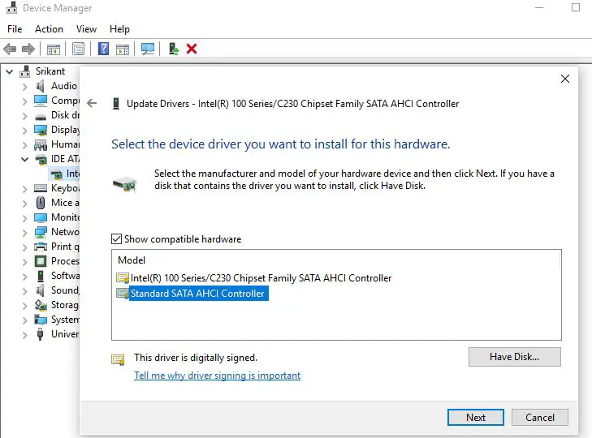
Task: Click the Disk drives icon in tree
Action: click(41, 115)
